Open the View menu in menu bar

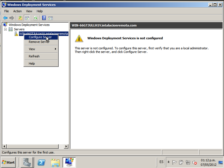(x=29, y=11)
